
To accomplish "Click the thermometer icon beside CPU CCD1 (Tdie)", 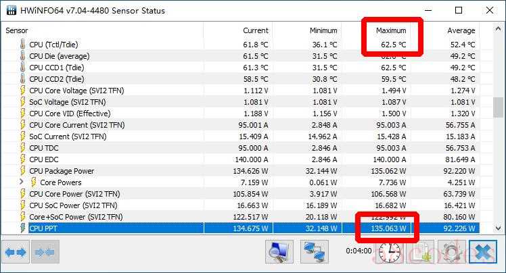I will [22, 68].
